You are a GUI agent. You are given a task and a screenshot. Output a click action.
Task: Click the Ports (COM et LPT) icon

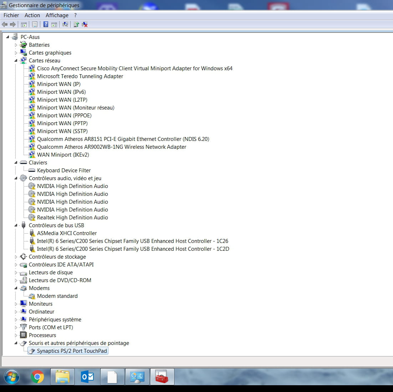pos(23,327)
